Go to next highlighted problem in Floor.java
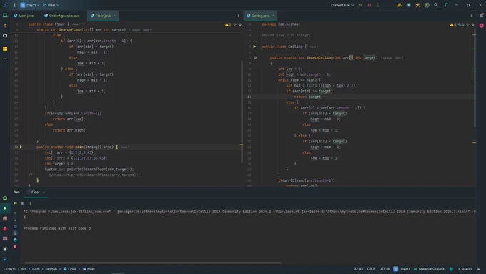 click(x=240, y=24)
